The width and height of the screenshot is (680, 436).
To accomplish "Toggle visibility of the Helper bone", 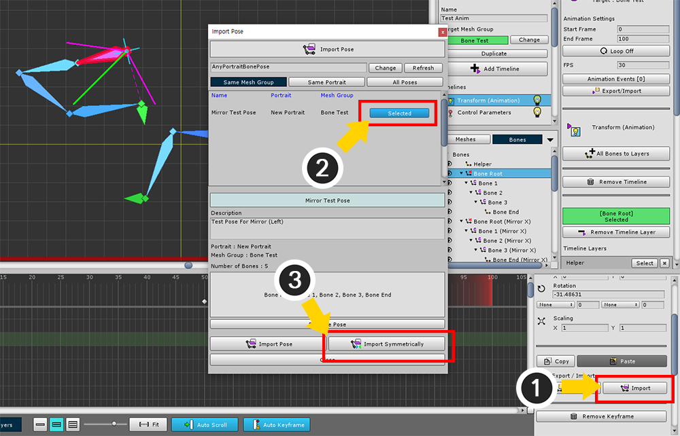I will (x=449, y=164).
